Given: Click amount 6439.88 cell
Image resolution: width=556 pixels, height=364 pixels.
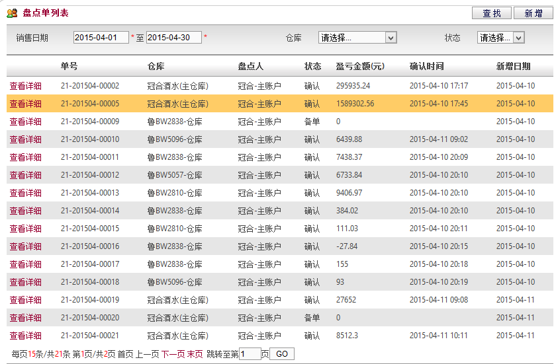Looking at the screenshot, I should click(349, 139).
